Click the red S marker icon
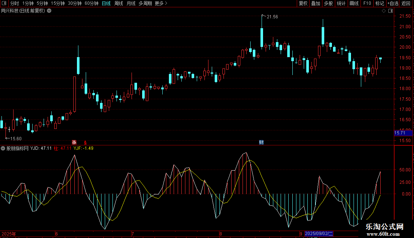414x238 pixels. tap(85, 142)
